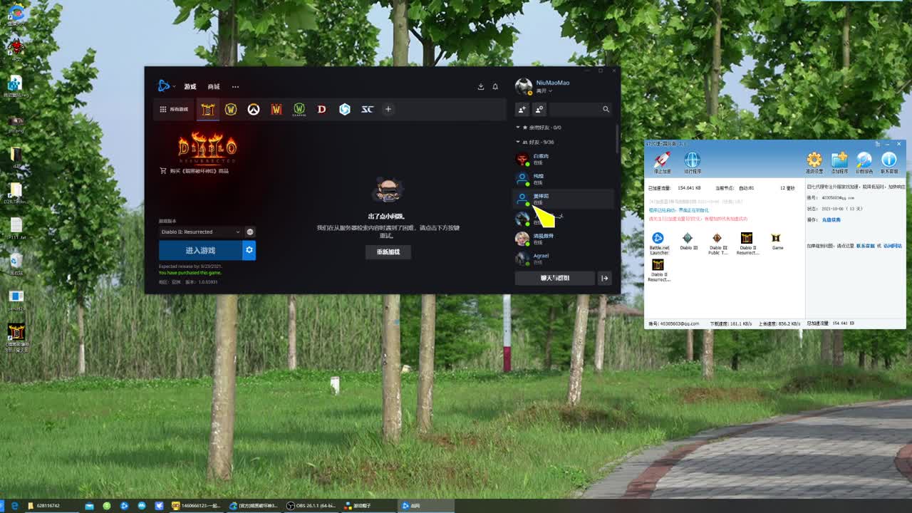Select the first friend with red avatar
912x513 pixels.
563,159
